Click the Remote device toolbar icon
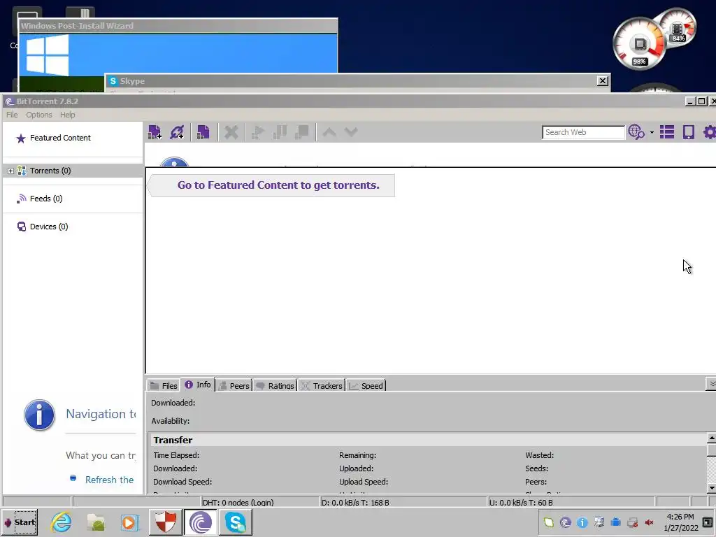 (x=689, y=132)
